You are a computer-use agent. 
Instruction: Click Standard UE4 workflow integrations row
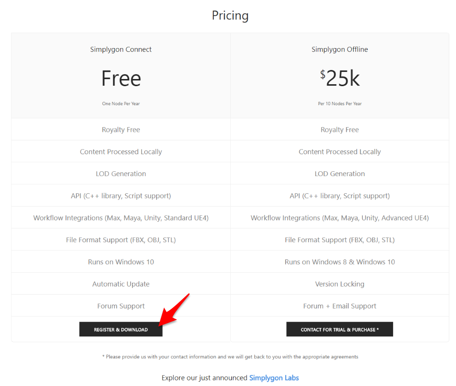pos(121,218)
